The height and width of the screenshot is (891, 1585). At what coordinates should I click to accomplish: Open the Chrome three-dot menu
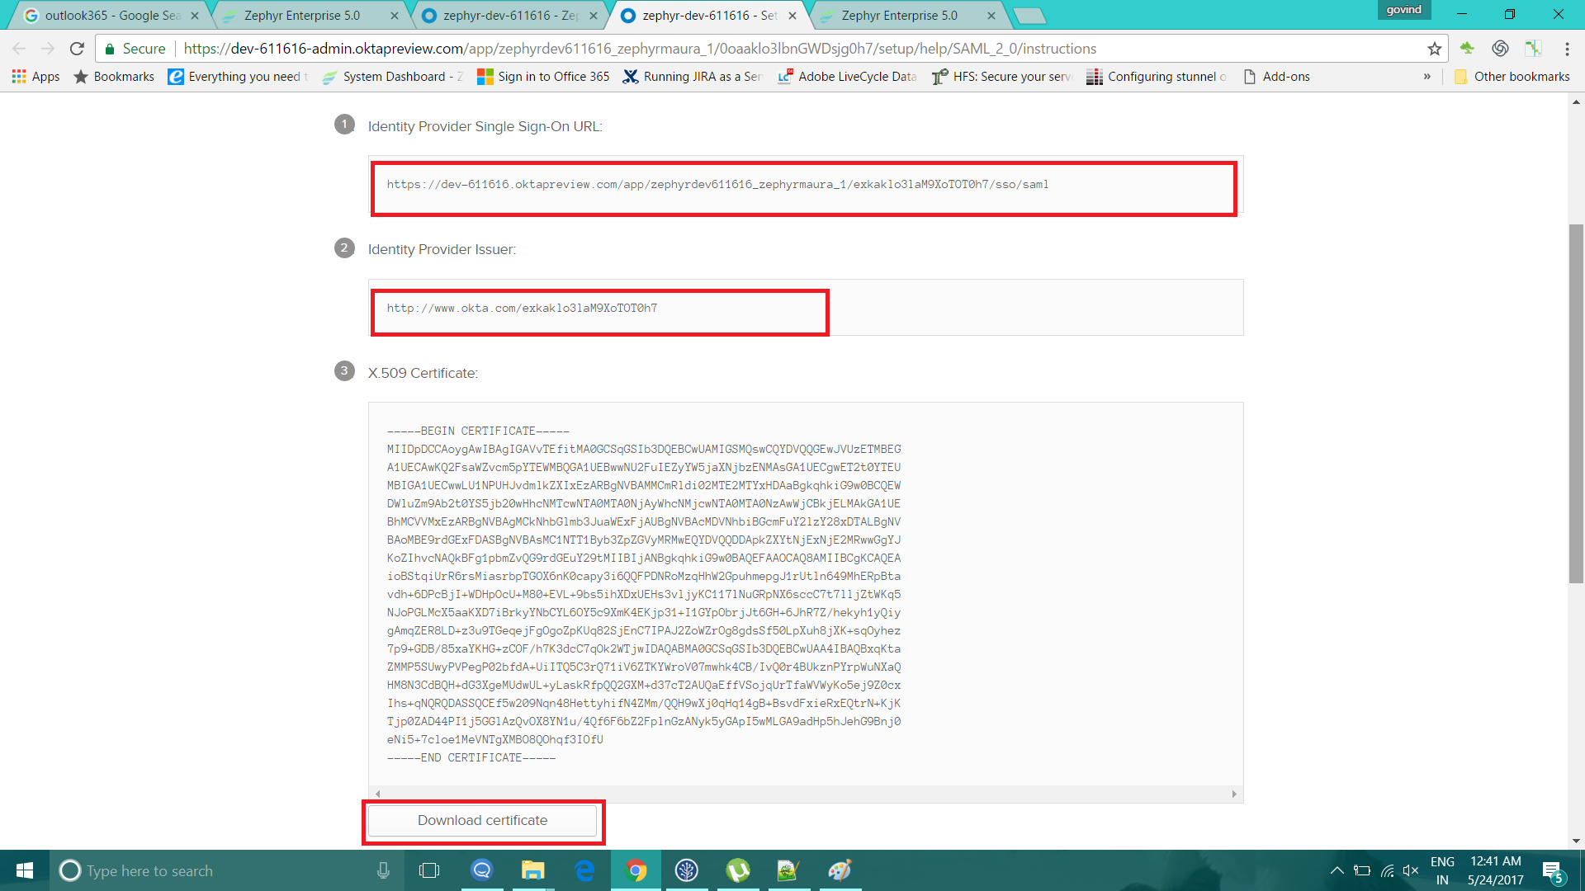1567,49
